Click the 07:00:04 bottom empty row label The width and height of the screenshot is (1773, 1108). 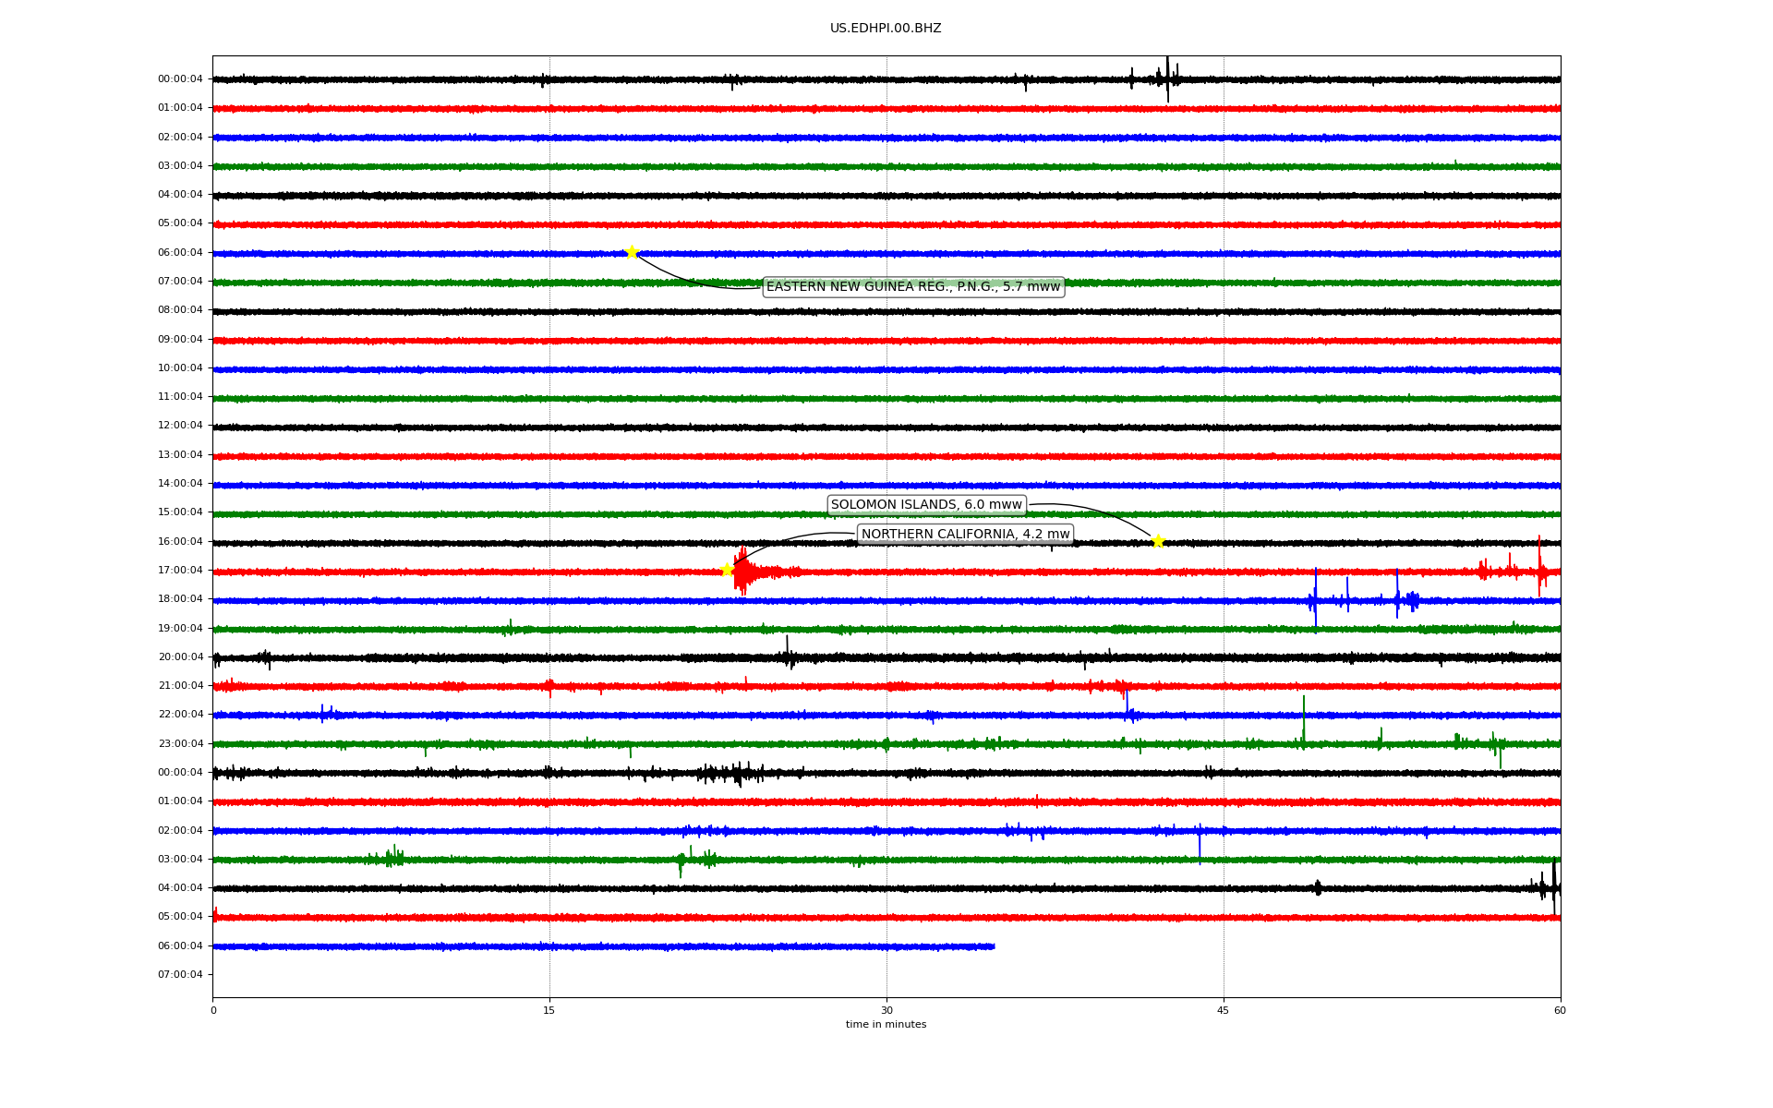pos(180,974)
